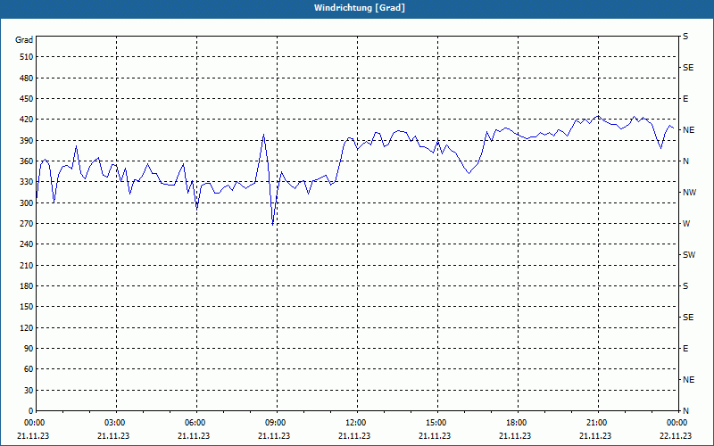The height and width of the screenshot is (446, 714).
Task: Click the S compass label beside 180 gridline
Action: 685,286
